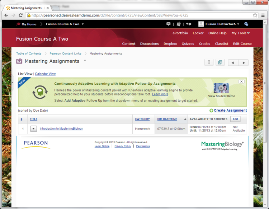Go to the previous content topic arrow
Image resolution: width=269 pixels, height=209 pixels.
[x=233, y=62]
